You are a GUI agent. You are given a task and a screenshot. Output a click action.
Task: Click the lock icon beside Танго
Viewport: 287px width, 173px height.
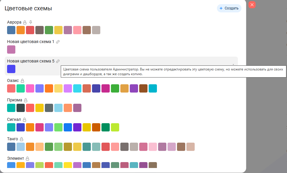tap(22, 139)
